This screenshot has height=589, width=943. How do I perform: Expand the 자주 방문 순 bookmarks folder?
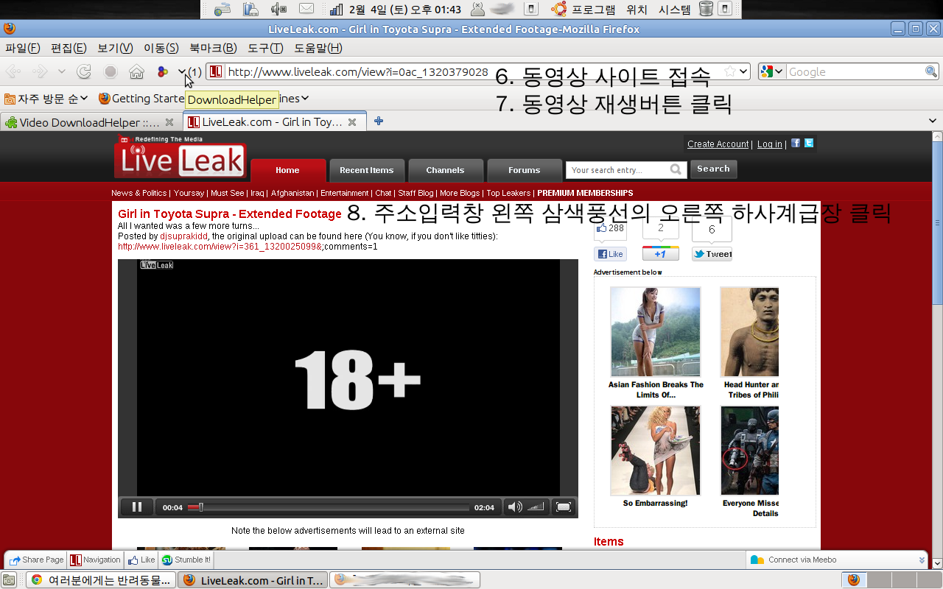[46, 98]
